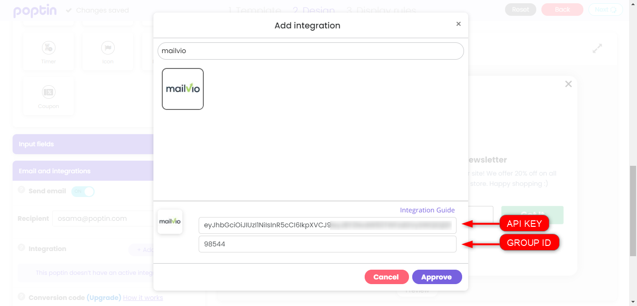Click the integration search field containing mailvio

pos(311,51)
